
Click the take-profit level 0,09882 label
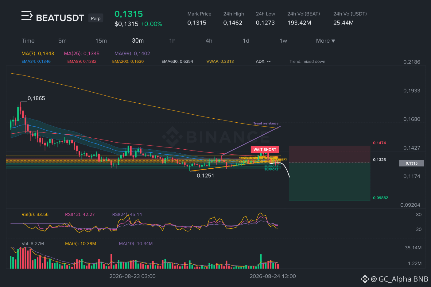pyautogui.click(x=381, y=198)
